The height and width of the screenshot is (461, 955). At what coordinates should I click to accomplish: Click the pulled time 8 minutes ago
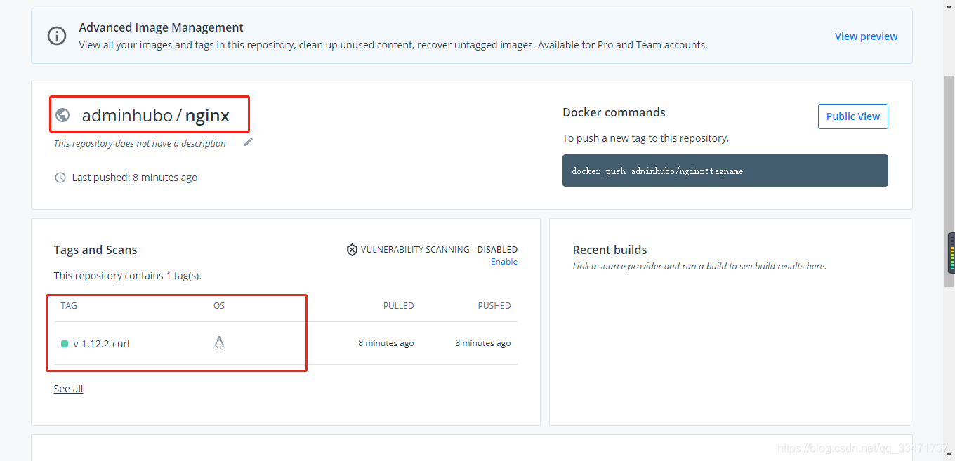[x=386, y=343]
